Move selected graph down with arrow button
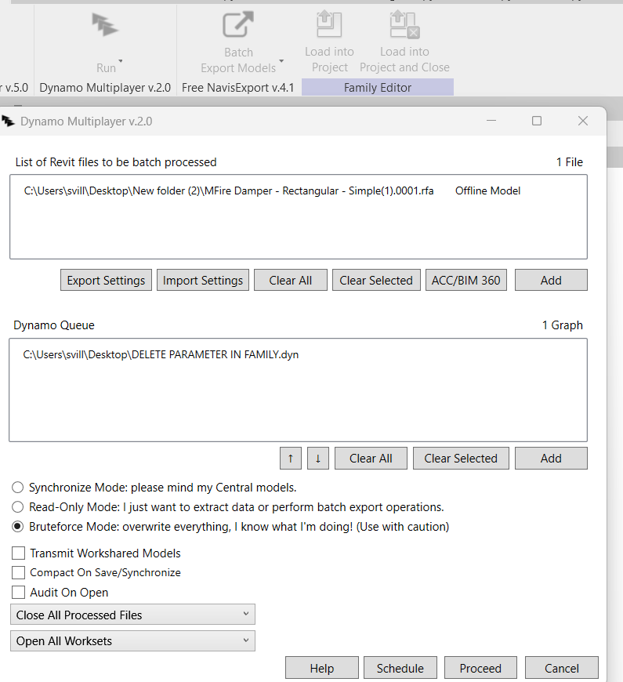Image resolution: width=623 pixels, height=682 pixels. coord(318,459)
